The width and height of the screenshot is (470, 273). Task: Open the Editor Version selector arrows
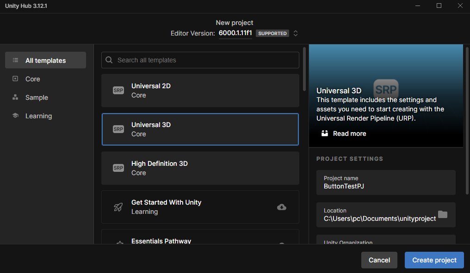click(296, 33)
